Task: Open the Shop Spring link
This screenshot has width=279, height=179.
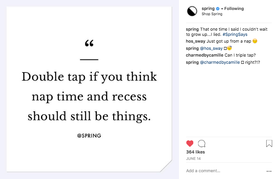Action: tap(212, 14)
